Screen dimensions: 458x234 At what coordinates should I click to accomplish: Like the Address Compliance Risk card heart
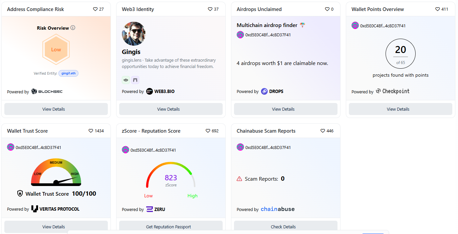[x=95, y=9]
